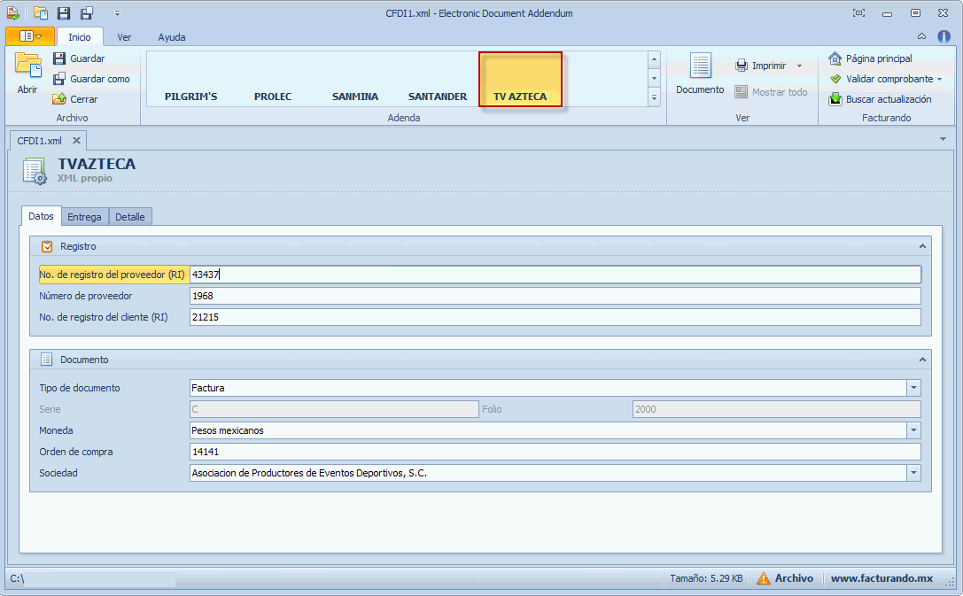Click the Mostrar todo button
This screenshot has width=963, height=596.
(x=771, y=92)
